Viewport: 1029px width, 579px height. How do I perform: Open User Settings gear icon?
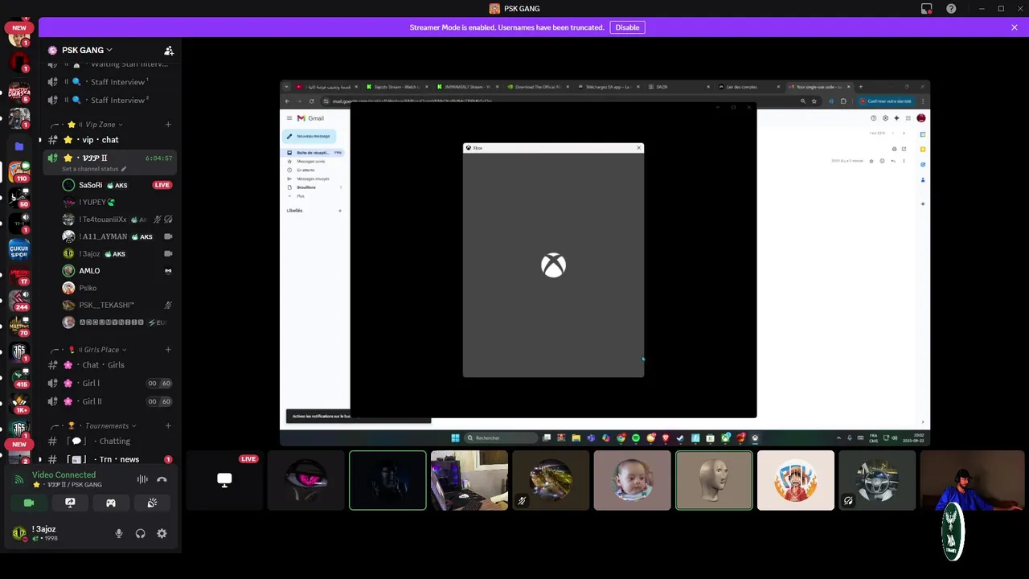[162, 533]
